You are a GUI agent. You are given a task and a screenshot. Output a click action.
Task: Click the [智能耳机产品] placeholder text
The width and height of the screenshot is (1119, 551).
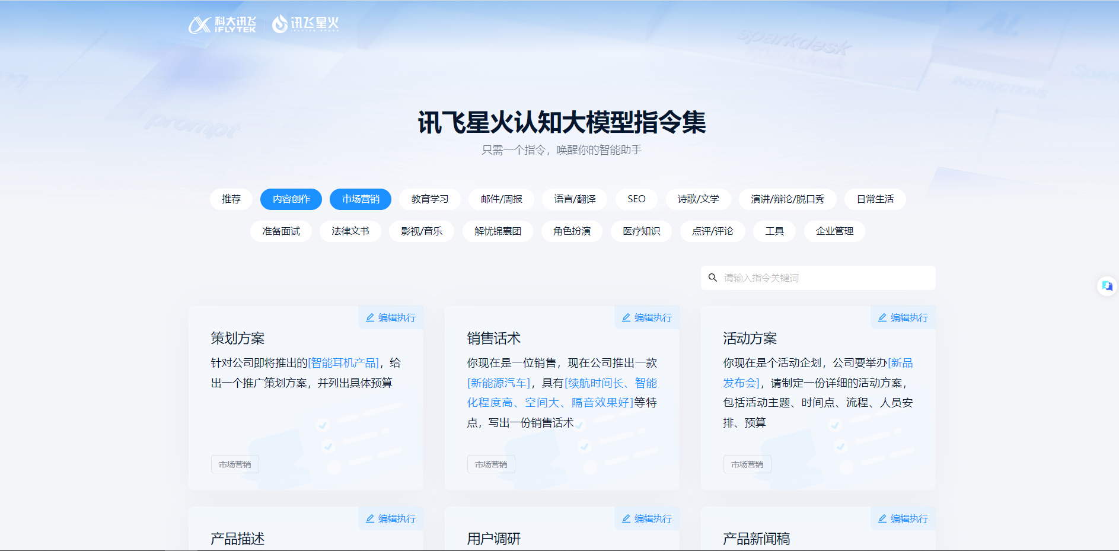tap(344, 363)
